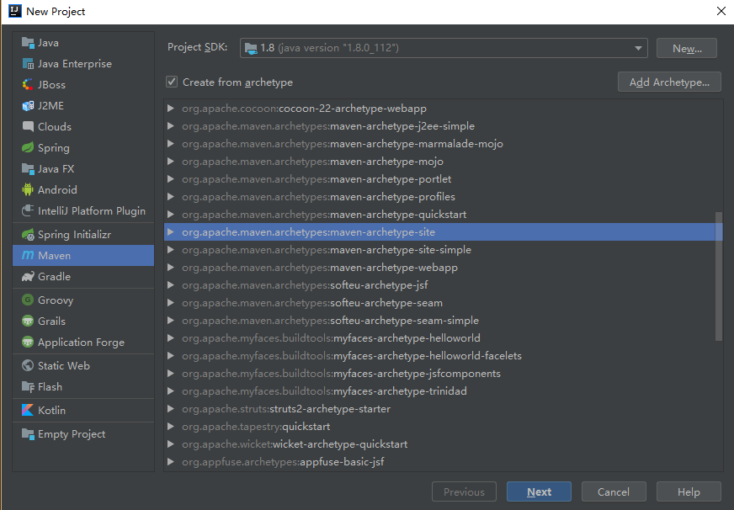This screenshot has width=734, height=510.
Task: Close the New Project dialog
Action: pyautogui.click(x=721, y=11)
